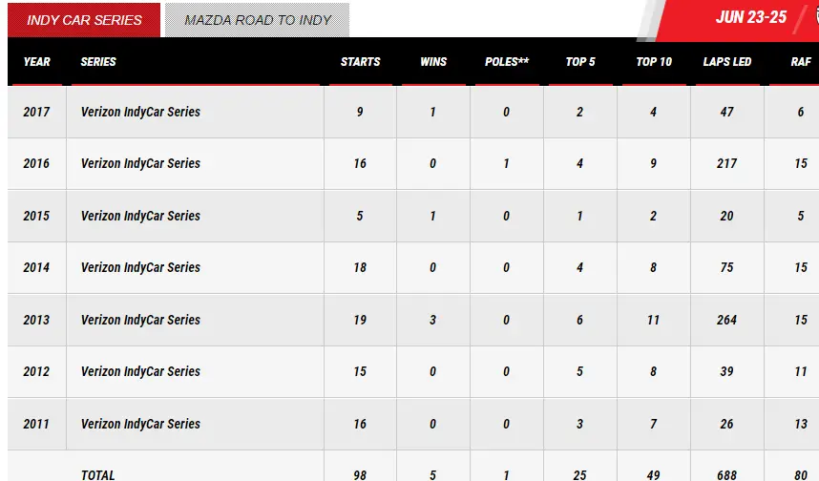Click the POLES** column header
Screen dimensions: 819x481
(506, 62)
